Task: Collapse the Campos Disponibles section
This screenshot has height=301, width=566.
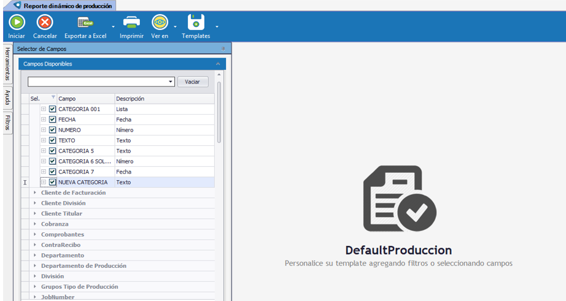Action: pyautogui.click(x=218, y=64)
